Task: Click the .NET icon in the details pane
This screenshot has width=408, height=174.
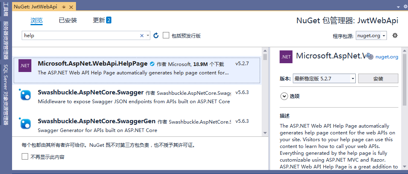Action: 286,57
